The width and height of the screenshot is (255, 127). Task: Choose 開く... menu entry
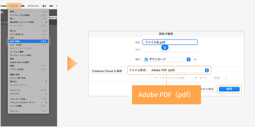28,19
